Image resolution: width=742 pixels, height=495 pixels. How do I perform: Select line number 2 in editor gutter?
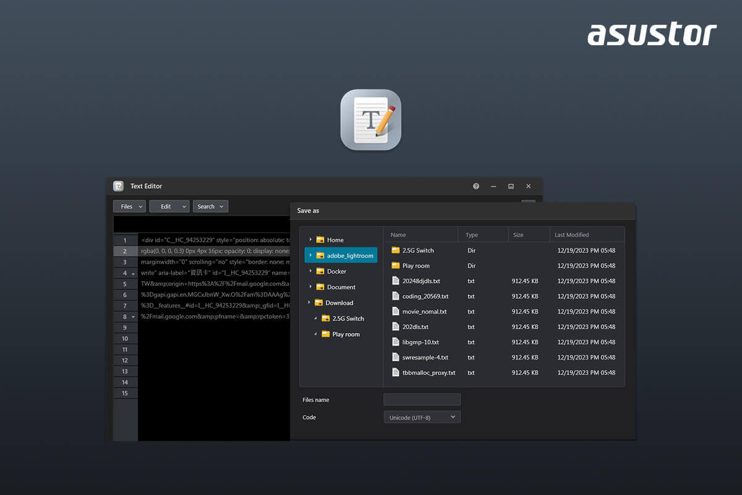coord(125,251)
